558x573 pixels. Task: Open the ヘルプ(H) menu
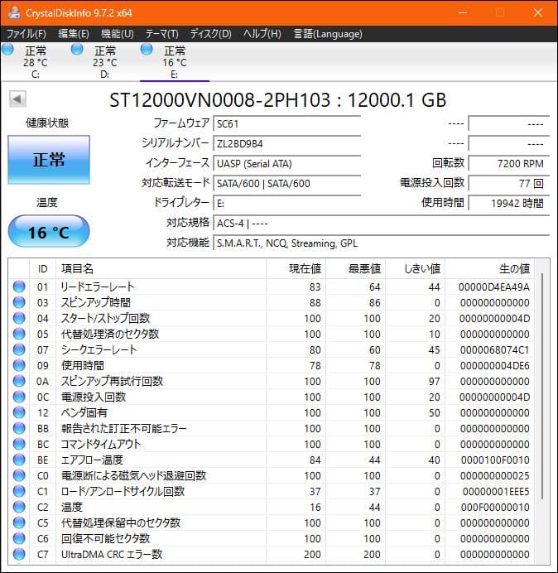pos(262,34)
